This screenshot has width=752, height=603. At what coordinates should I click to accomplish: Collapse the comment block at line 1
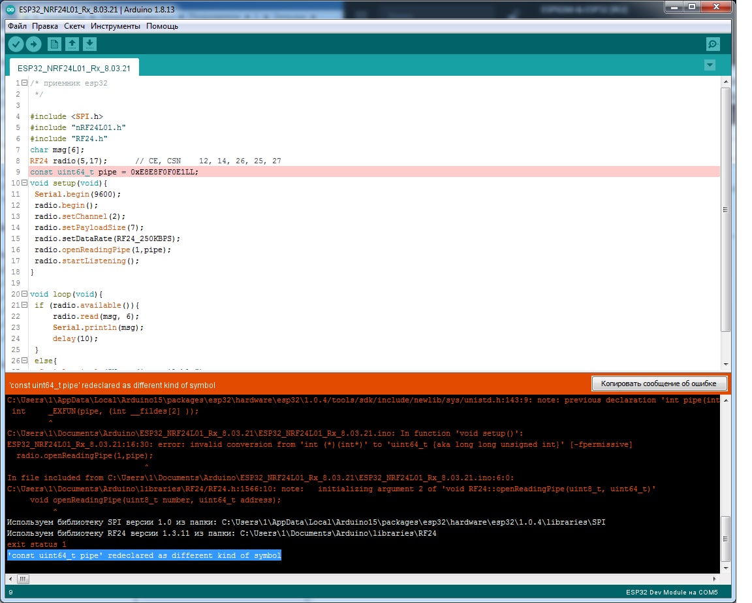pyautogui.click(x=24, y=83)
